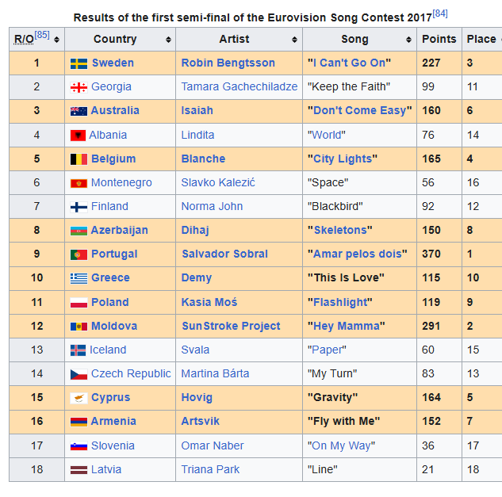Sort table by Song column

[x=409, y=40]
